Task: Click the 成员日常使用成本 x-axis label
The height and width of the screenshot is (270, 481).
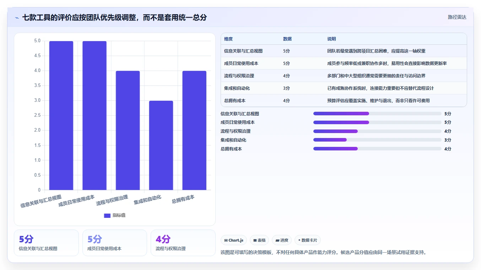Action: point(76,200)
